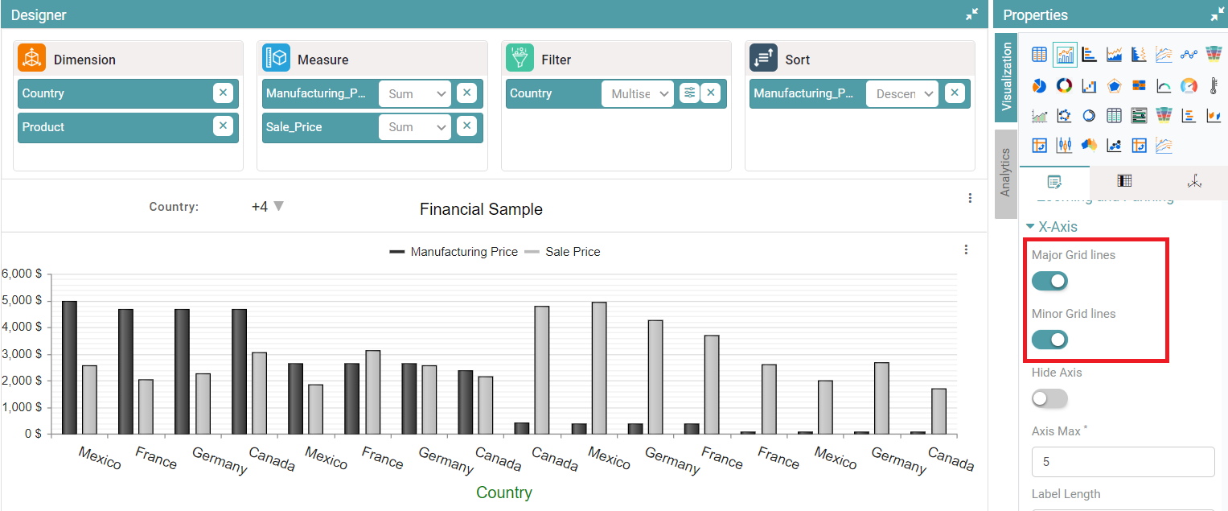Select the horizontal bar chart icon

click(x=1089, y=55)
